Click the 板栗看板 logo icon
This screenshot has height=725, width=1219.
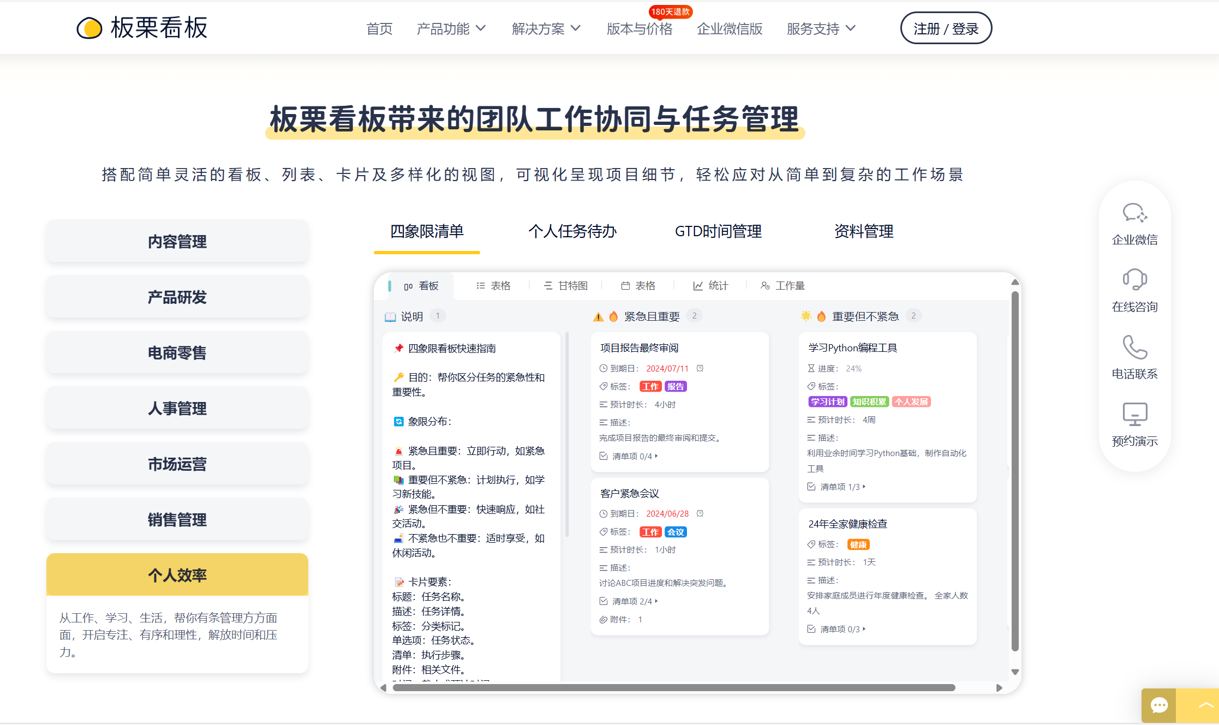89,28
